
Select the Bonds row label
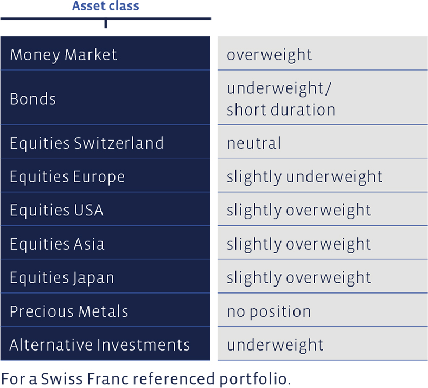pos(33,99)
